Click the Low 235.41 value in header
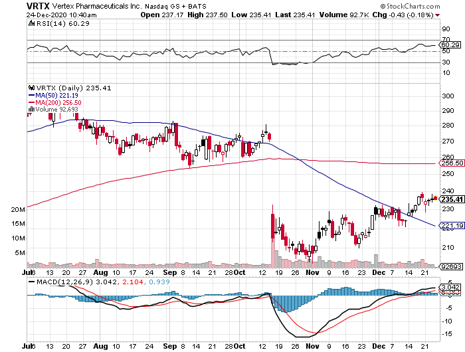 251,15
